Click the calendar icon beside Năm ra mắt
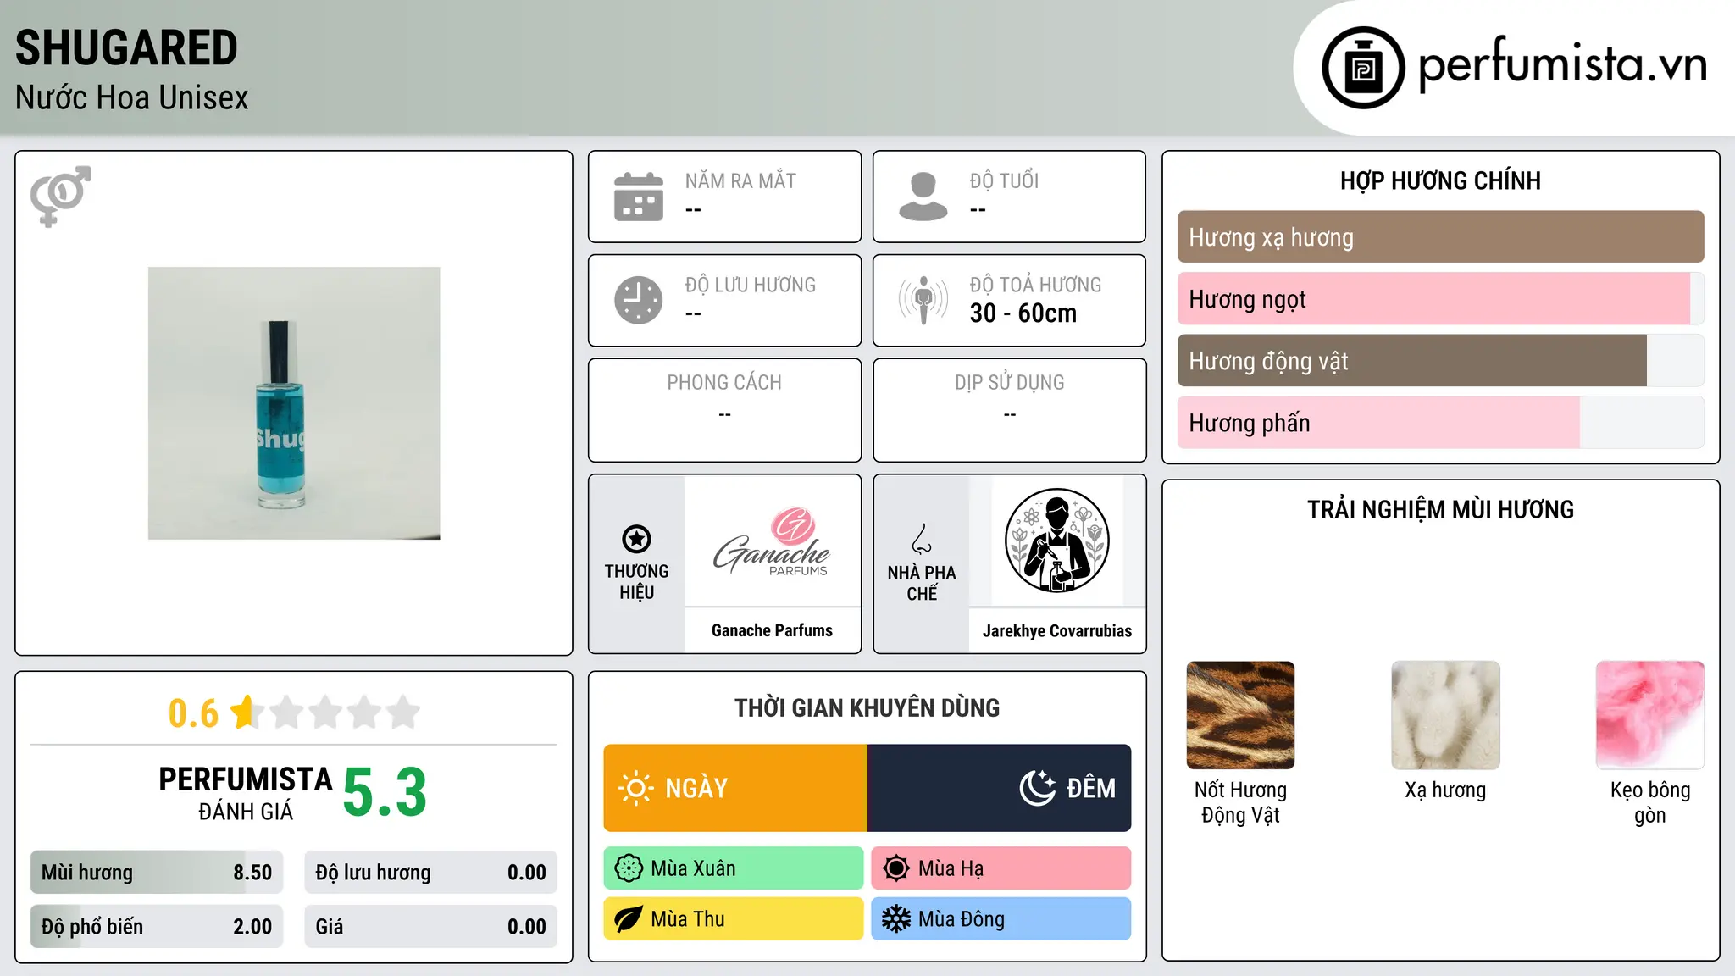Viewport: 1735px width, 976px height. [x=639, y=197]
